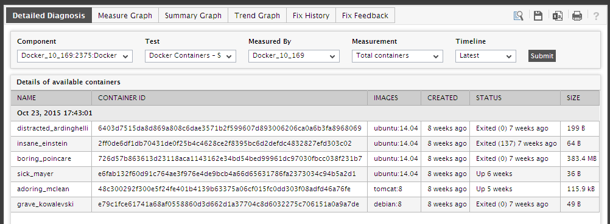The image size is (610, 224).
Task: Open the Component dropdown
Action: tap(75, 56)
